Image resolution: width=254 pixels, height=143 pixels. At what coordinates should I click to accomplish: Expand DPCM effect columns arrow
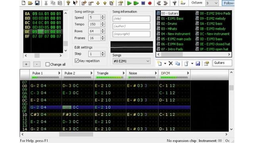pos(188,73)
